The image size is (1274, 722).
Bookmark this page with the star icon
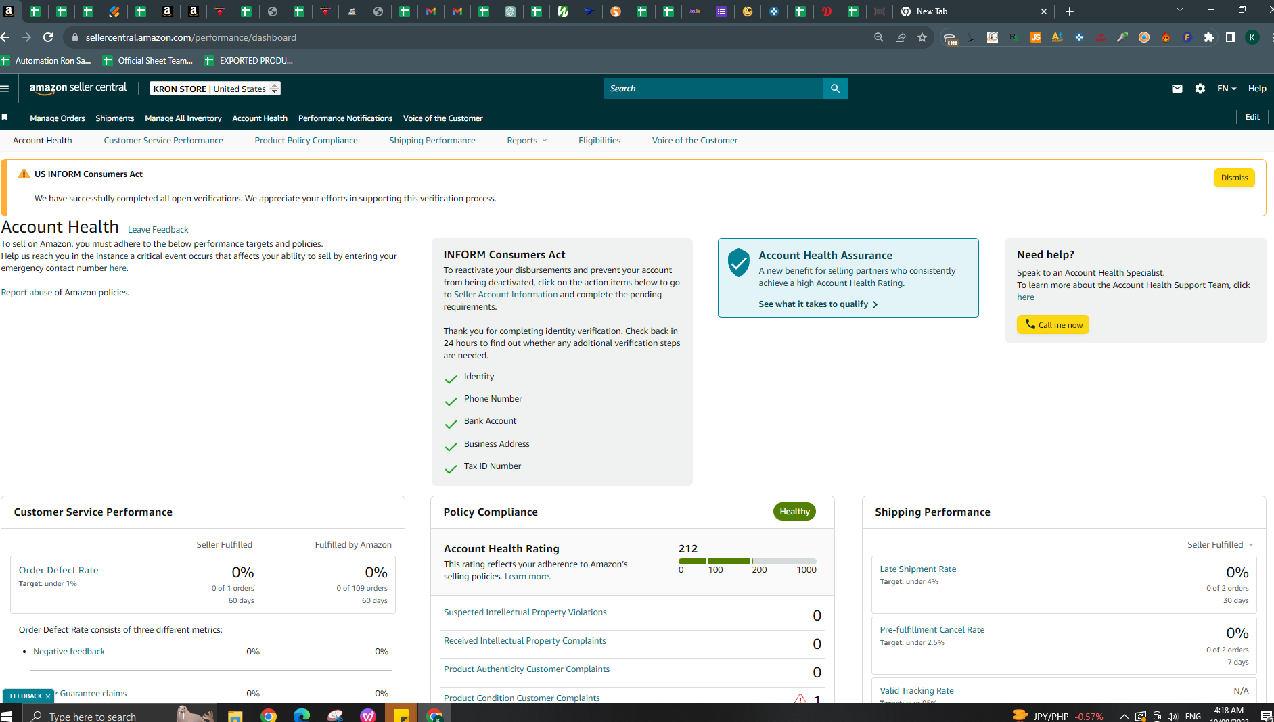(922, 37)
